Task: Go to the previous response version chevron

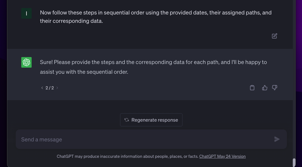Action: [x=42, y=88]
